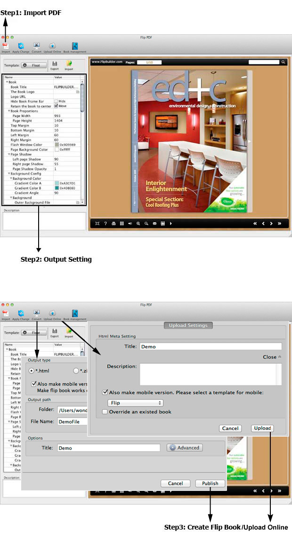Select the *.html output type radio button
Screen dimensions: 292x547
pyautogui.click(x=32, y=371)
